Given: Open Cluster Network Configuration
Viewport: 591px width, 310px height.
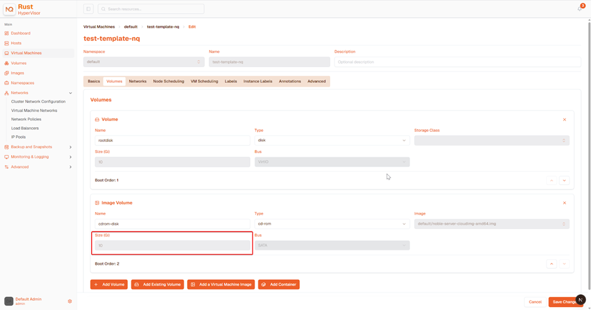Looking at the screenshot, I should (x=38, y=102).
